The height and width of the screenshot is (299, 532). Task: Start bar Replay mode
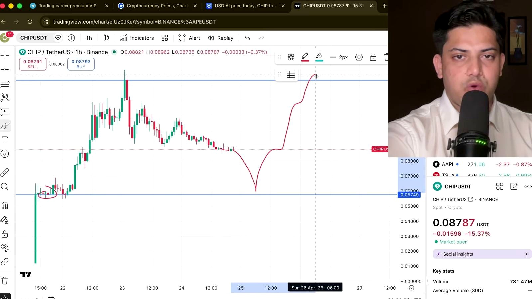(x=221, y=38)
